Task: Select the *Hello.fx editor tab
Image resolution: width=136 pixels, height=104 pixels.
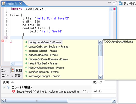Action: (x=12, y=4)
